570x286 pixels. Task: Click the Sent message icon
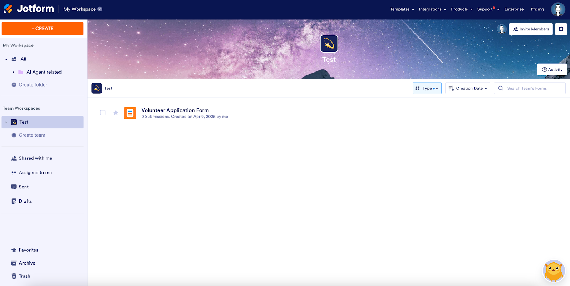pos(14,187)
